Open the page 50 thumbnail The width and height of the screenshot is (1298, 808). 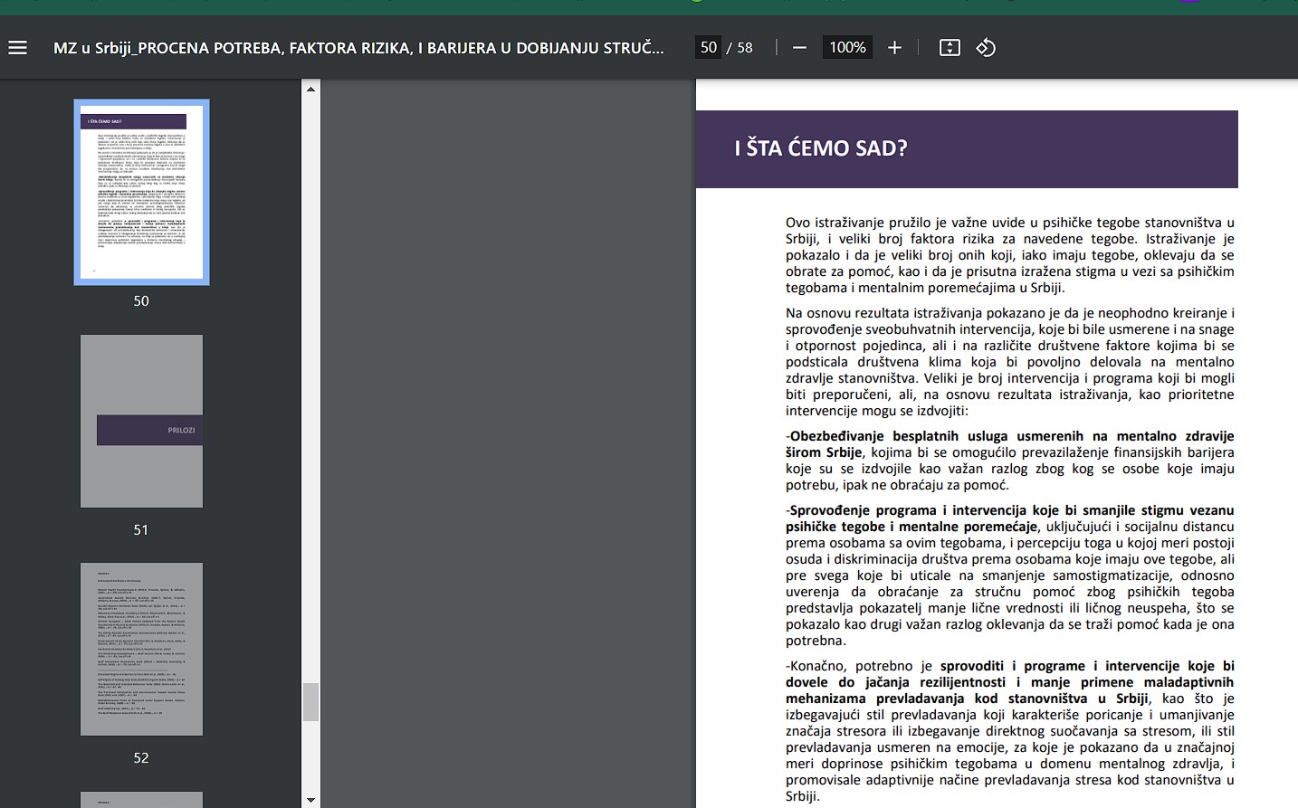(141, 192)
